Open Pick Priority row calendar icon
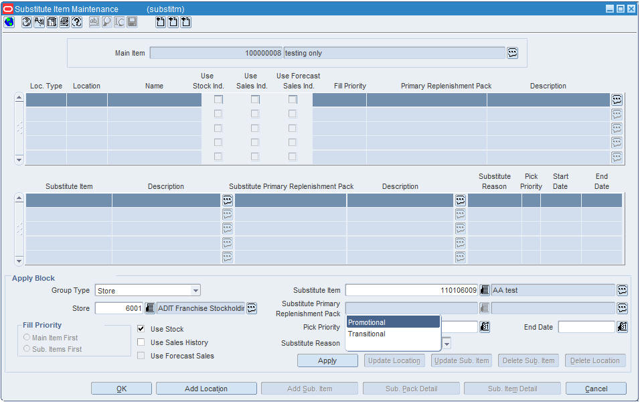This screenshot has width=640, height=402. [485, 327]
